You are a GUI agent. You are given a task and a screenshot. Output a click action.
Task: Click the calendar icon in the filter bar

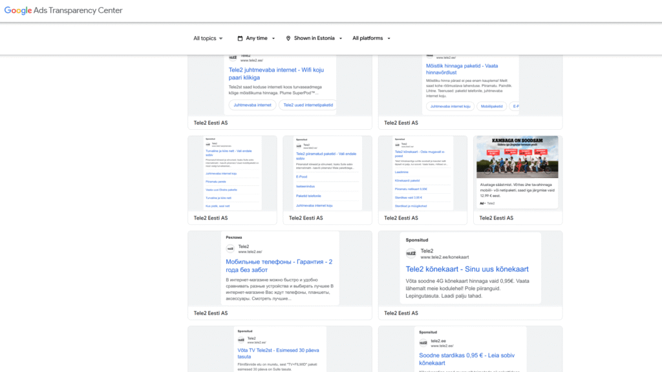coord(240,38)
